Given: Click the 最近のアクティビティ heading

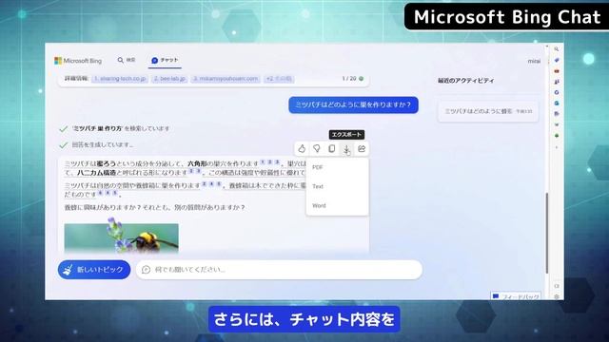Looking at the screenshot, I should [x=465, y=81].
